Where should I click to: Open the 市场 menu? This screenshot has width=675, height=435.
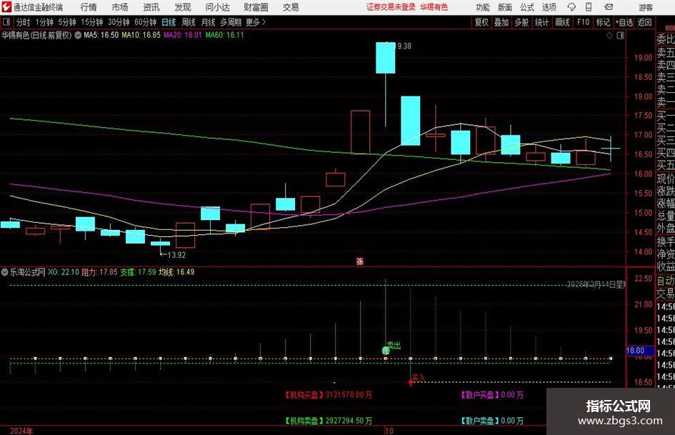[x=120, y=7]
